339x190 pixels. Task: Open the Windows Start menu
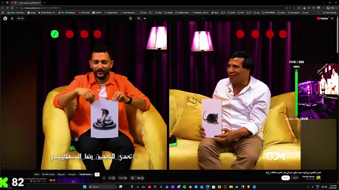85,187
